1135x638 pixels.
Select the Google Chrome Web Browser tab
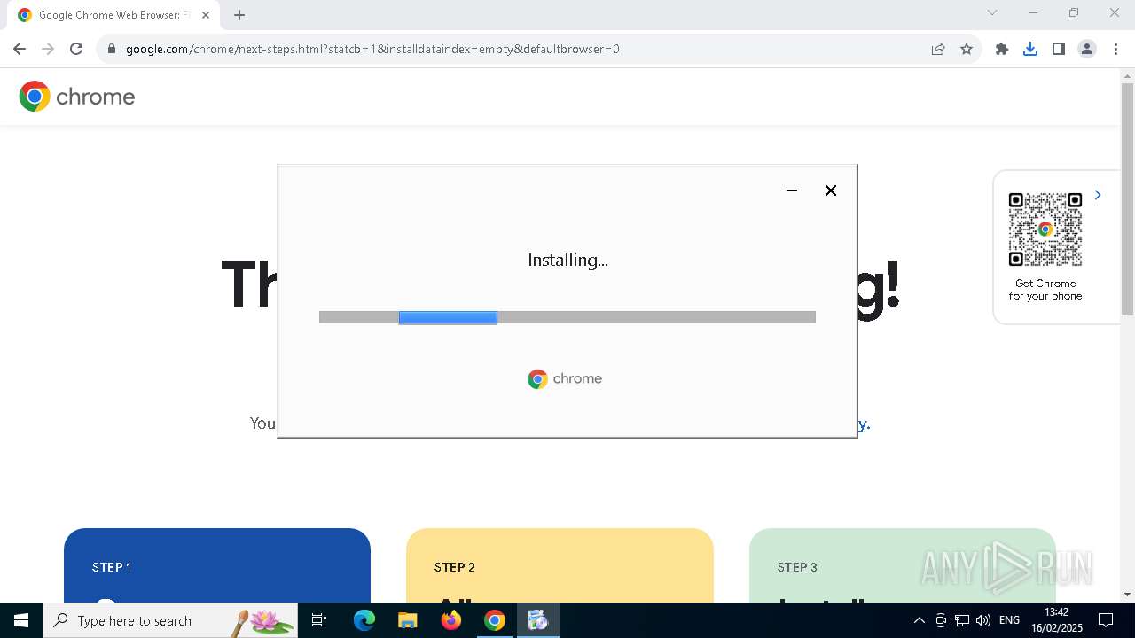click(x=113, y=15)
